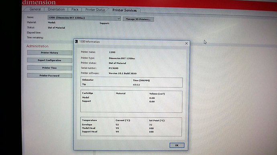This screenshot has height=155, width=277.
Task: Confirm the dialog with OK
Action: tap(177, 145)
